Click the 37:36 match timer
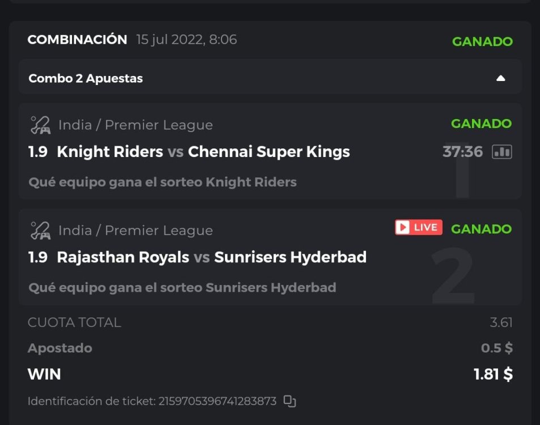The image size is (540, 425). coord(462,152)
